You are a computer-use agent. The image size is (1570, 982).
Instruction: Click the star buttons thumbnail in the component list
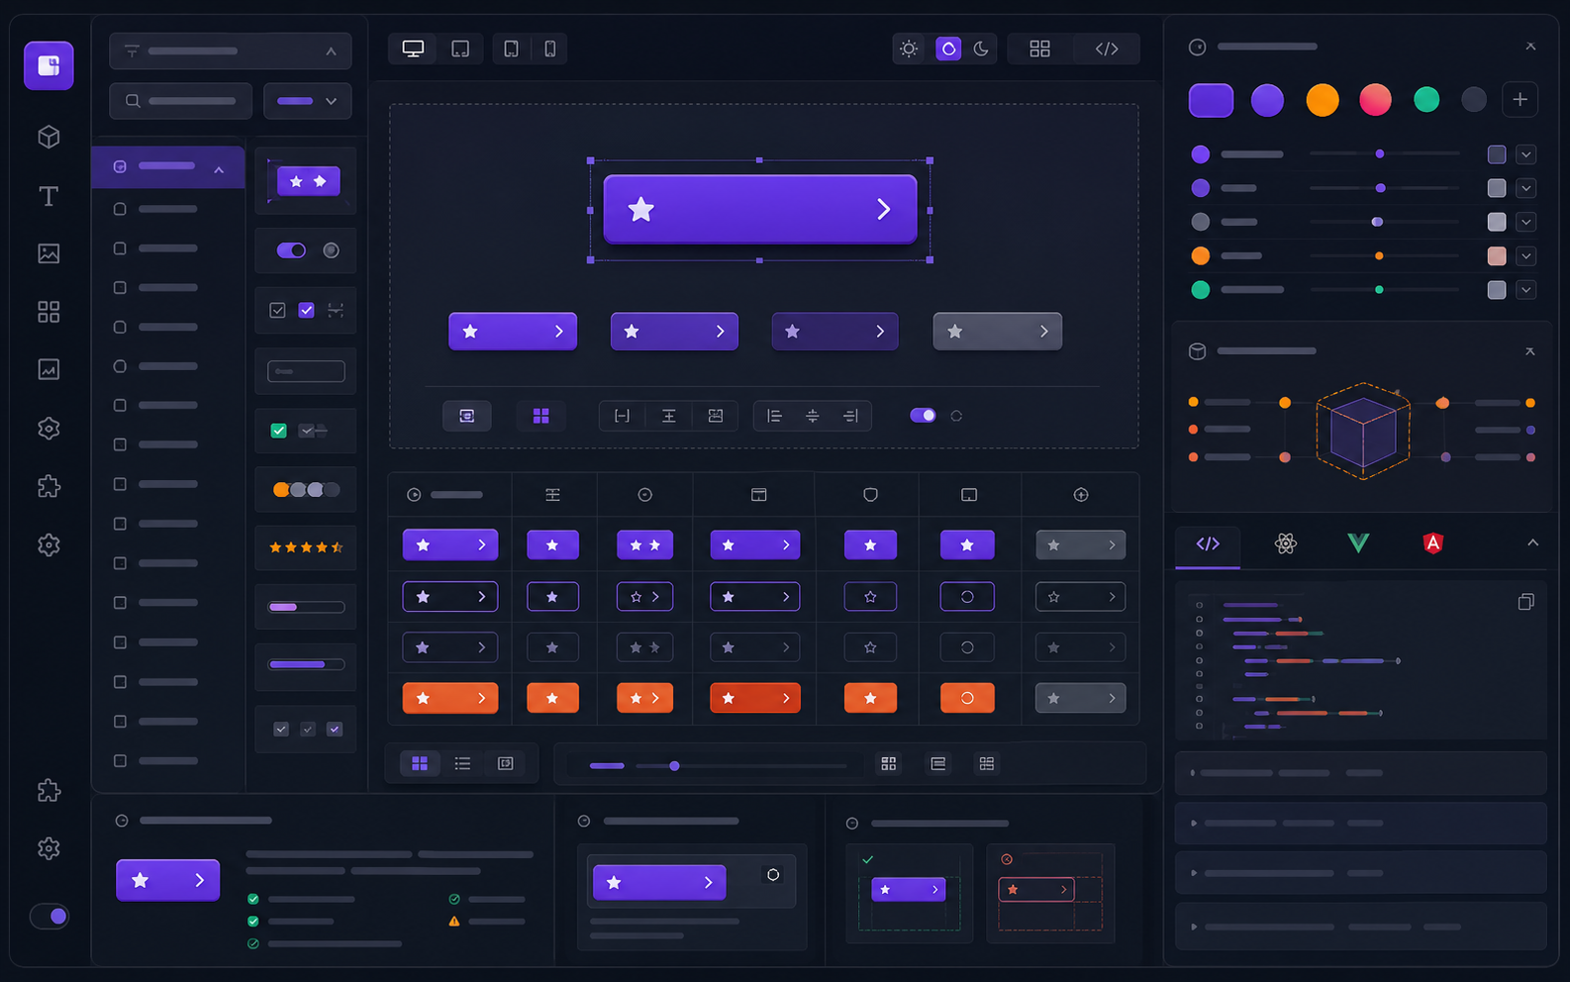coord(305,181)
